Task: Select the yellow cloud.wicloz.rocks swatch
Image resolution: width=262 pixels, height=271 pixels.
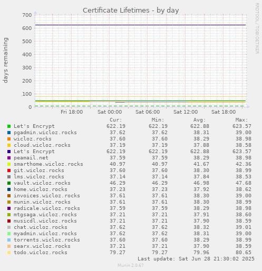Action: point(9,145)
